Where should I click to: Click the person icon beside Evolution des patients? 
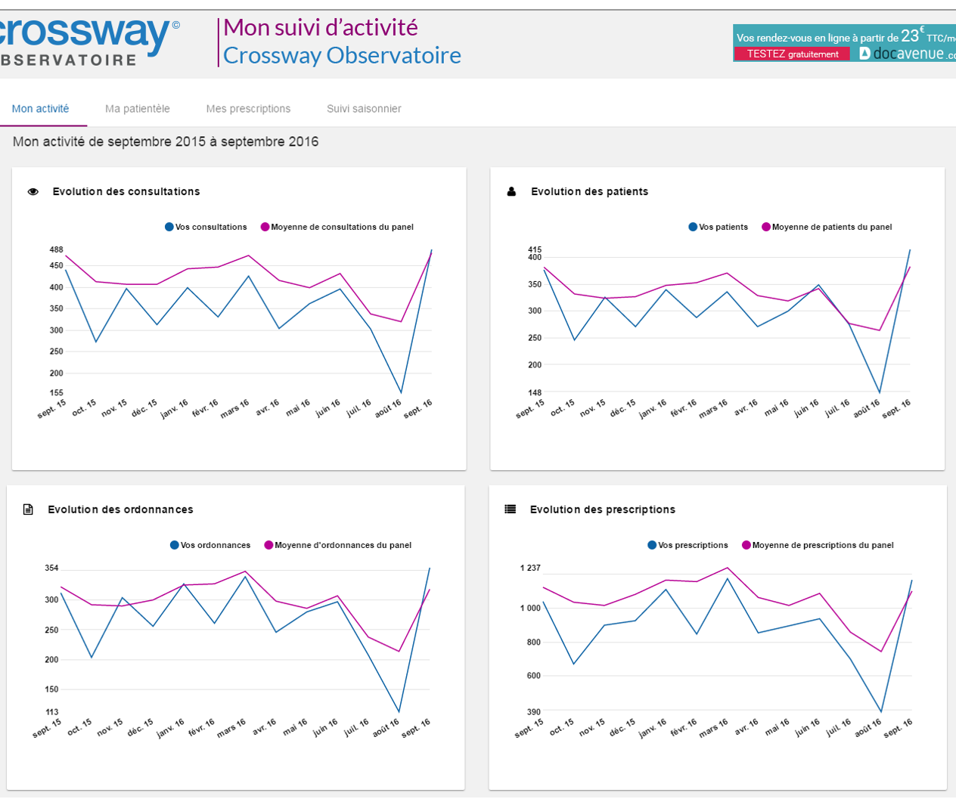pos(511,192)
